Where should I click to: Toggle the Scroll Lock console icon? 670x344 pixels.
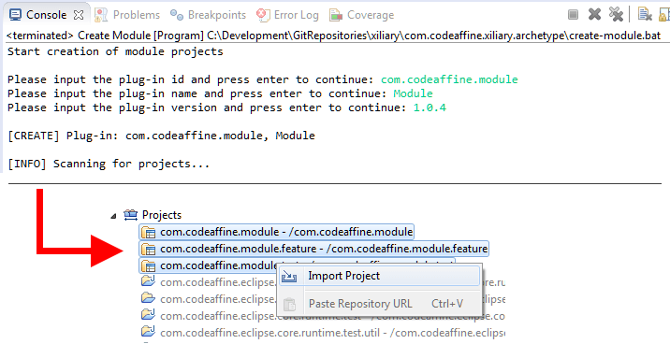click(664, 15)
